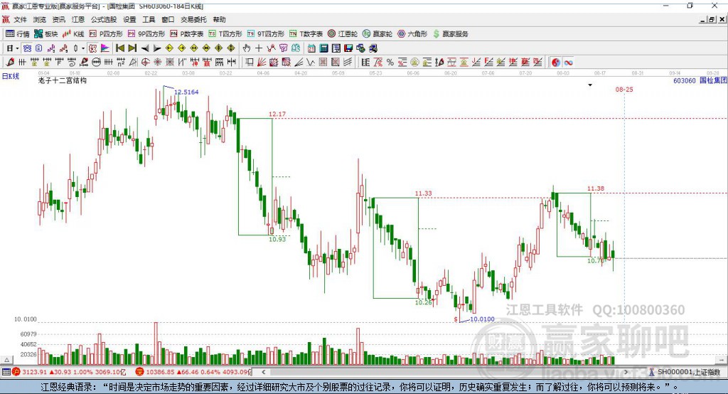Image resolution: width=728 pixels, height=394 pixels.
Task: Select the zigzag wave line tool
Action: pyautogui.click(x=311, y=63)
